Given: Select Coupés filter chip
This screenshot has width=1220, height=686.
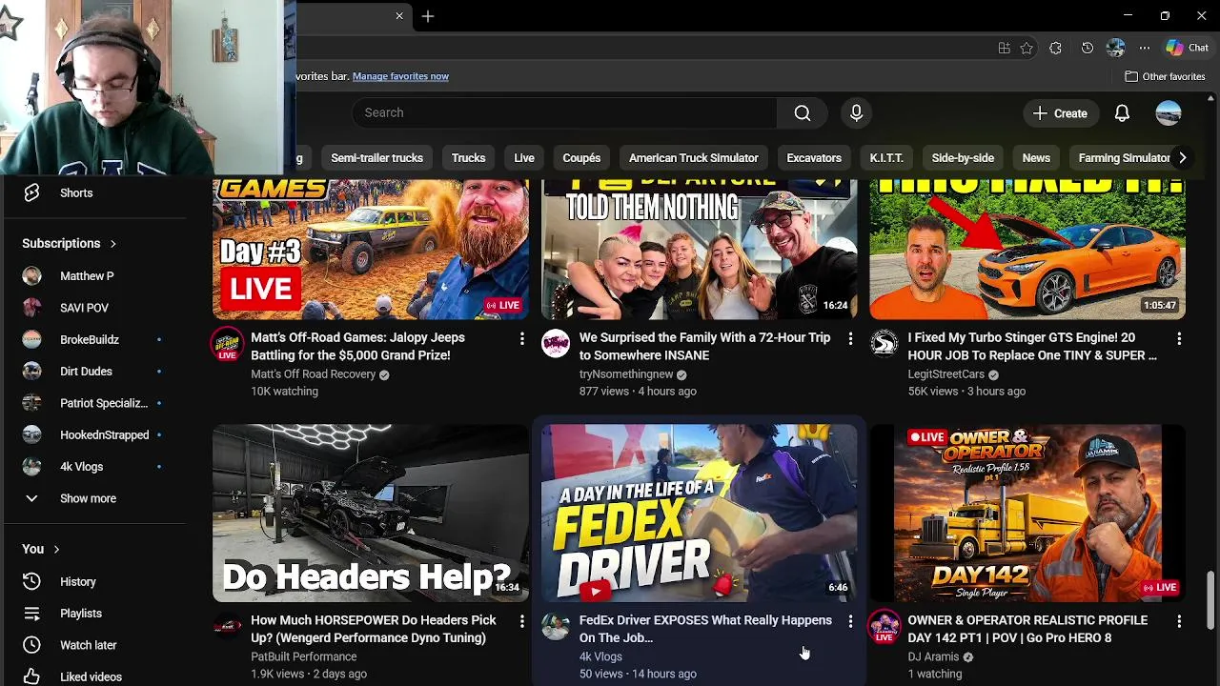Looking at the screenshot, I should click(x=581, y=158).
